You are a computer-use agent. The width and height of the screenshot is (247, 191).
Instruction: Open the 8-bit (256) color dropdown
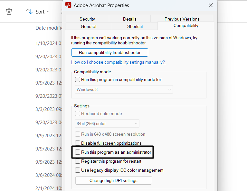pyautogui.click(x=107, y=123)
